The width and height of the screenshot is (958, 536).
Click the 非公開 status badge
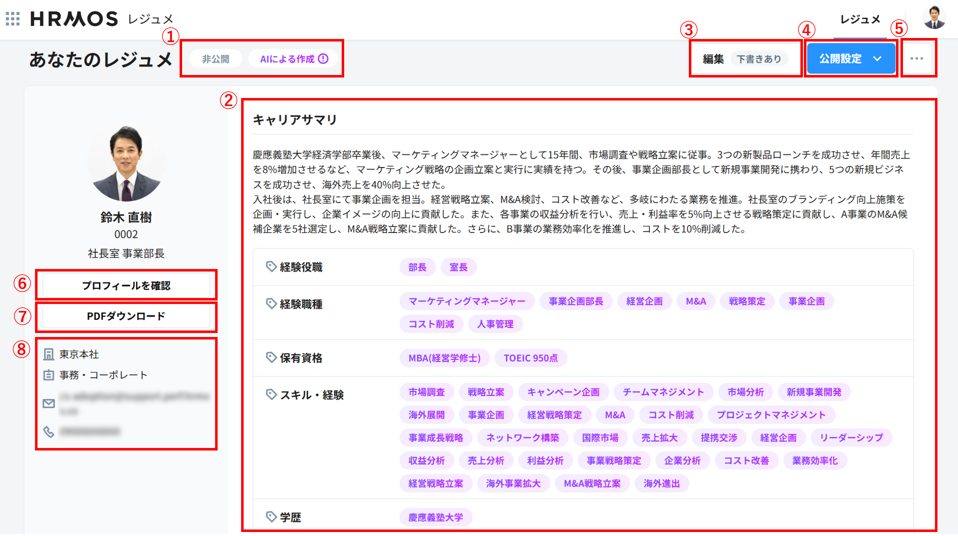[216, 59]
